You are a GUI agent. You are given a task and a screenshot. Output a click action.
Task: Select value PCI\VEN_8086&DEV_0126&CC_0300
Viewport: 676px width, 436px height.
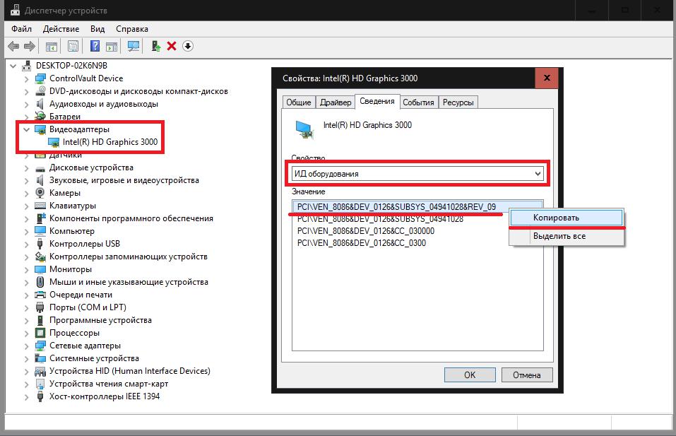click(x=361, y=243)
